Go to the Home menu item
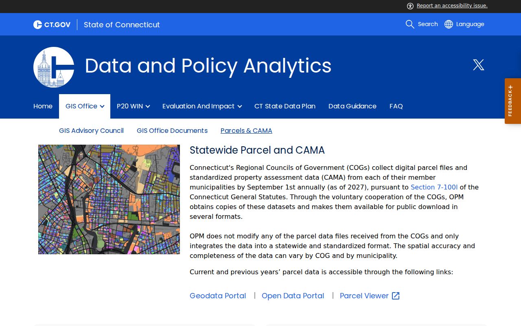The width and height of the screenshot is (521, 326). click(43, 106)
